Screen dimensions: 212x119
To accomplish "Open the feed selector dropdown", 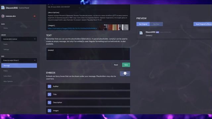I will [19, 60].
